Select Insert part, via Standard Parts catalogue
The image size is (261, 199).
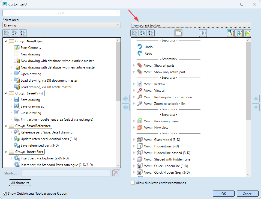coord(57,165)
